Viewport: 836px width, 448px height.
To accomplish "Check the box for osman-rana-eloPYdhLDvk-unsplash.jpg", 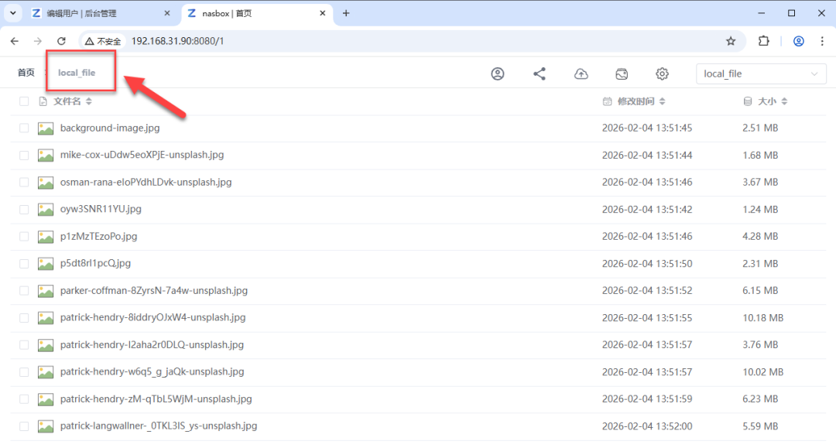I will click(24, 182).
